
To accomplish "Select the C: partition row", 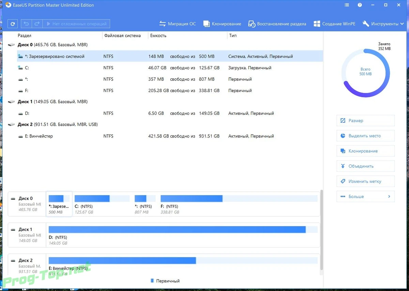I will click(170, 68).
